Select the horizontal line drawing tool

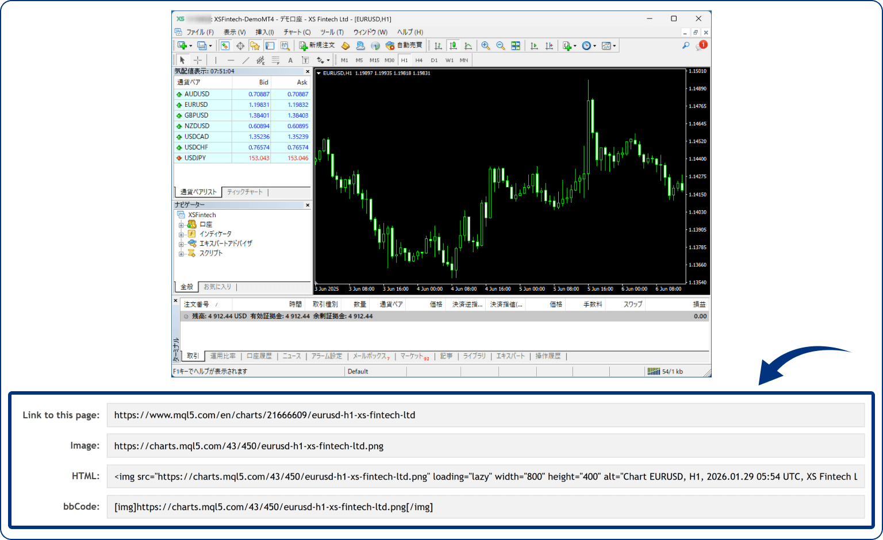click(x=230, y=59)
